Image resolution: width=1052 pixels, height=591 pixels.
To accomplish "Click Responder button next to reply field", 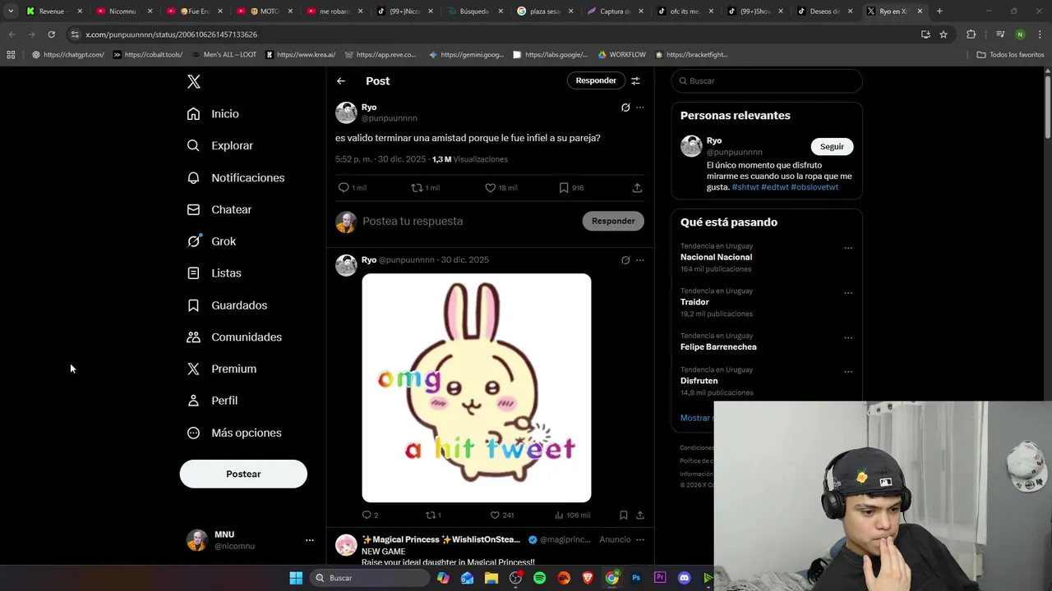I will click(x=613, y=221).
